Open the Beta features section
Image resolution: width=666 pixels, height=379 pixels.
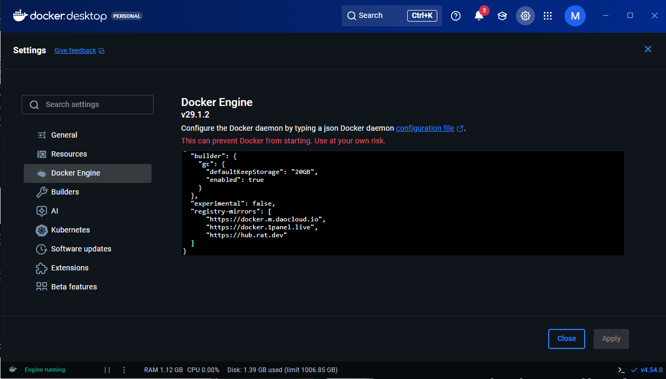(88, 287)
